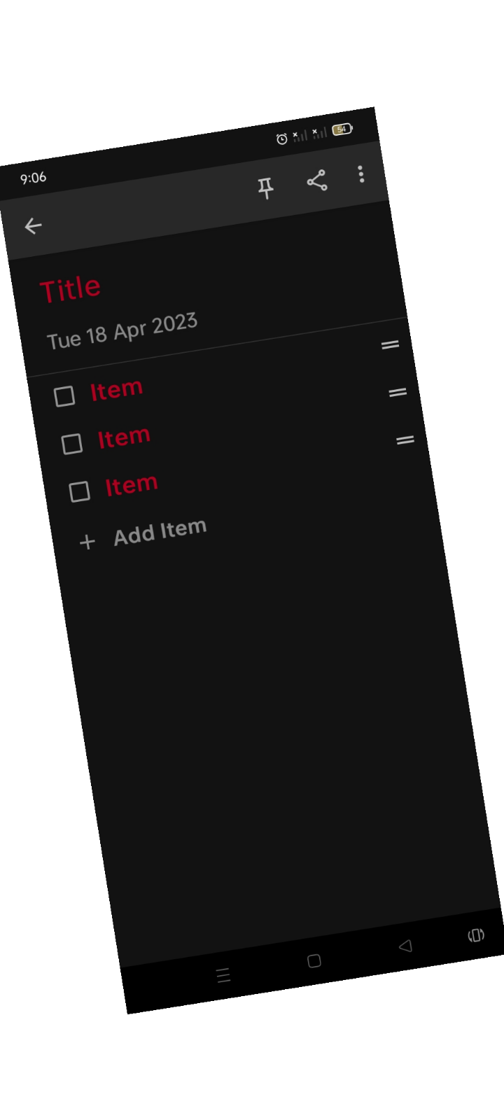Click the plus icon beside Add Item
This screenshot has width=504, height=1120.
(87, 542)
